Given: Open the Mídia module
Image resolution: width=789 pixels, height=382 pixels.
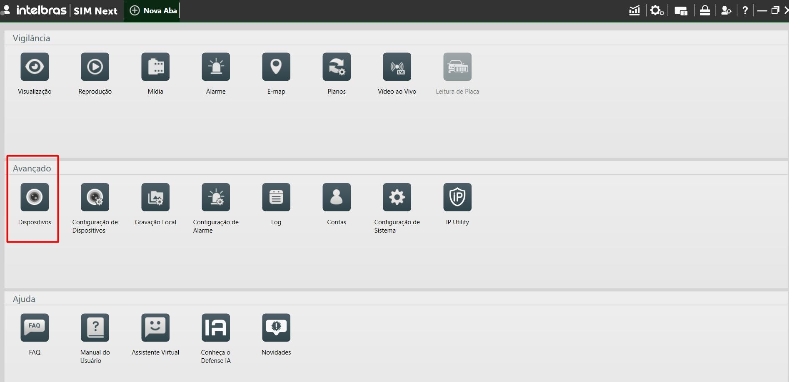Looking at the screenshot, I should click(x=155, y=67).
